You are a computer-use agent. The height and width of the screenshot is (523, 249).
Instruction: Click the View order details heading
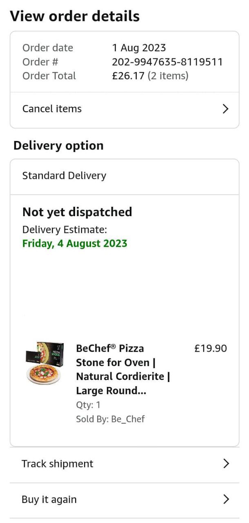[75, 16]
